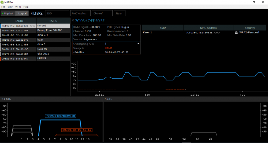The height and width of the screenshot is (143, 268).
Task: Select the Sela mi network row
Action: point(35,49)
